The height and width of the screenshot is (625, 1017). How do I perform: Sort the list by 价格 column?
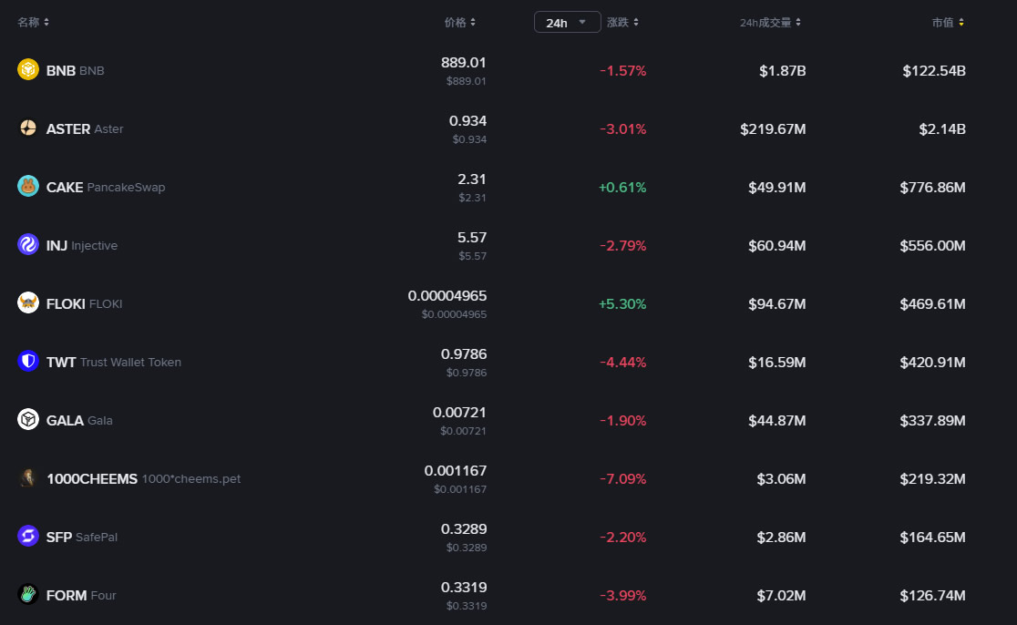pos(459,22)
